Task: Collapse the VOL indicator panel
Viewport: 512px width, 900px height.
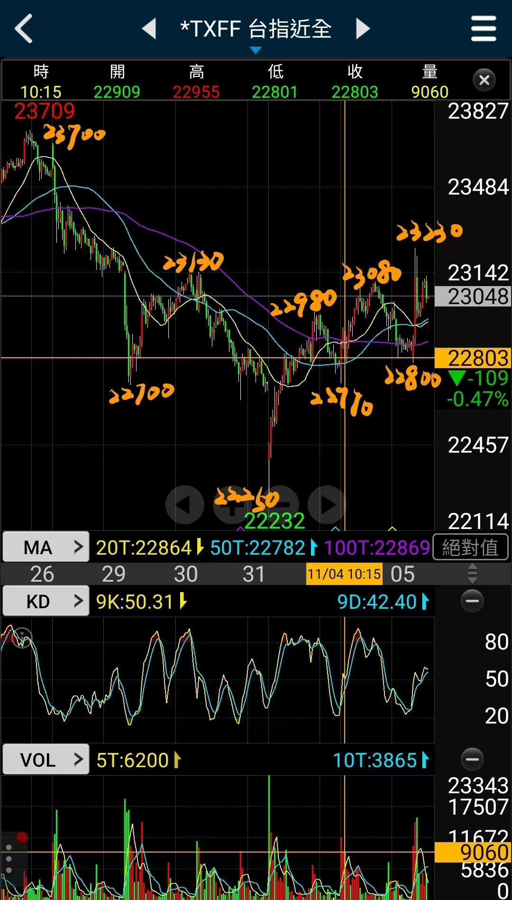Action: pos(472,760)
